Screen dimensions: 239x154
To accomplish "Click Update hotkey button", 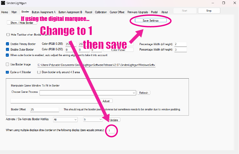I will tap(114, 120).
